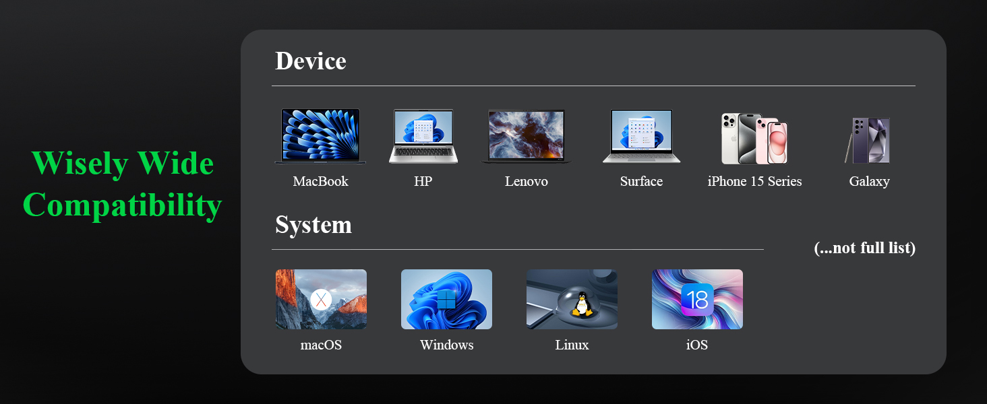Click the Lenovo laptop image
Screen dimensions: 987x404
(526, 137)
